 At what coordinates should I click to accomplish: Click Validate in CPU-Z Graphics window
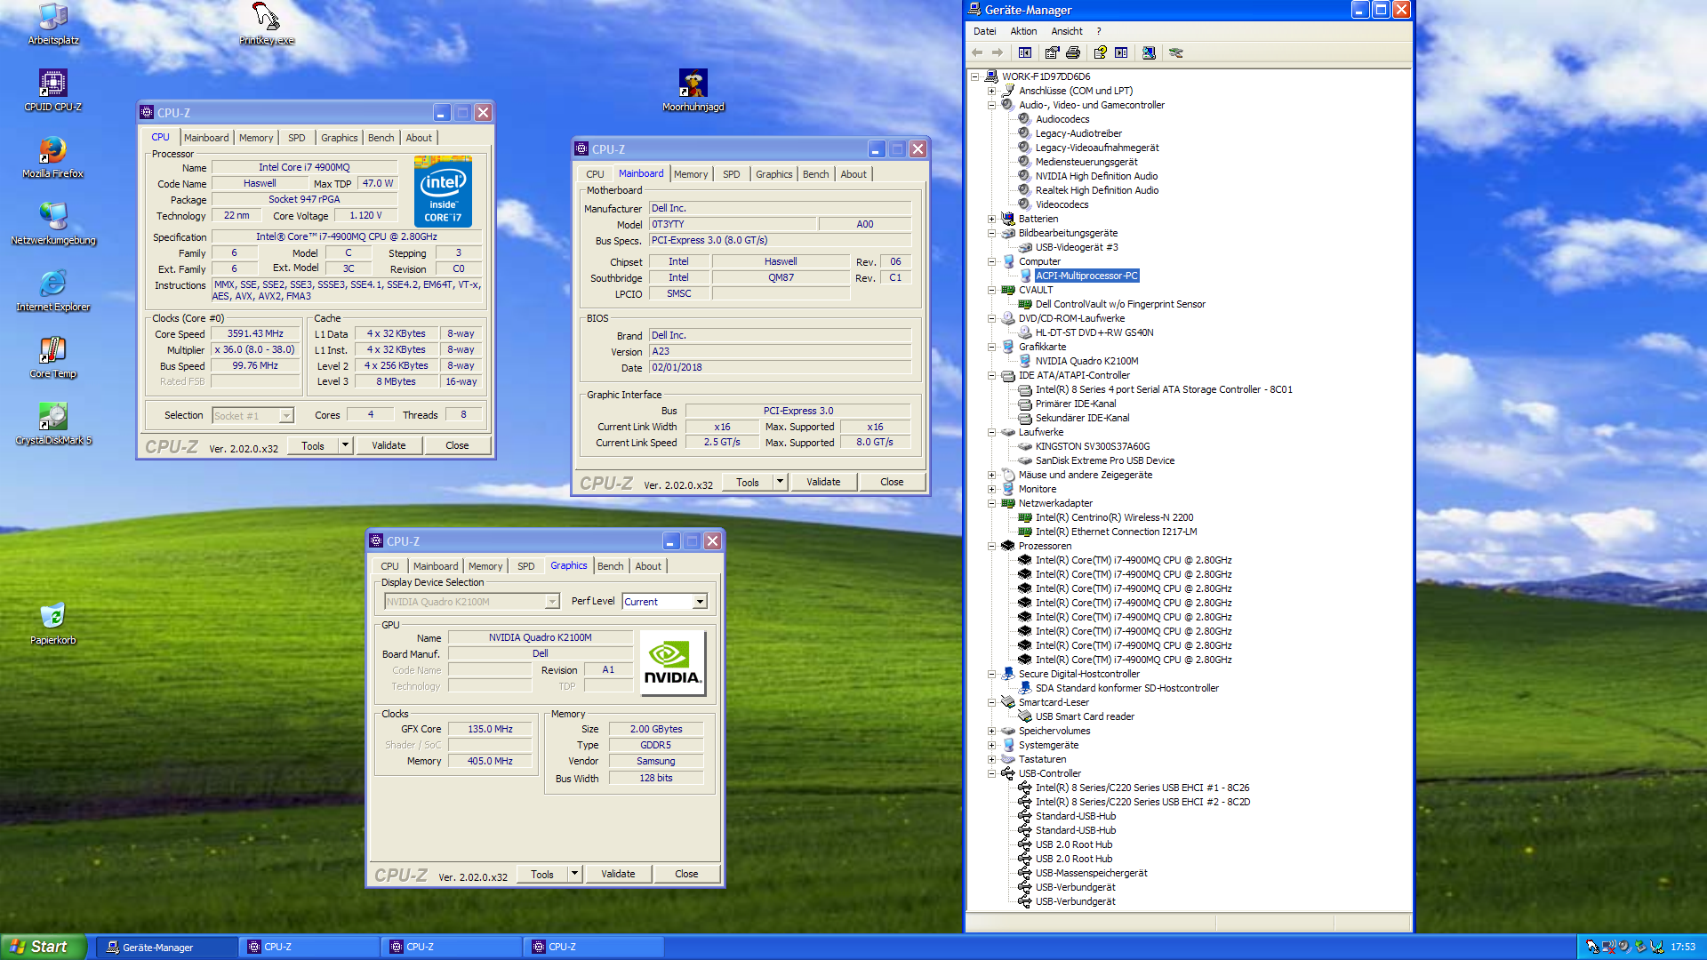pos(618,874)
